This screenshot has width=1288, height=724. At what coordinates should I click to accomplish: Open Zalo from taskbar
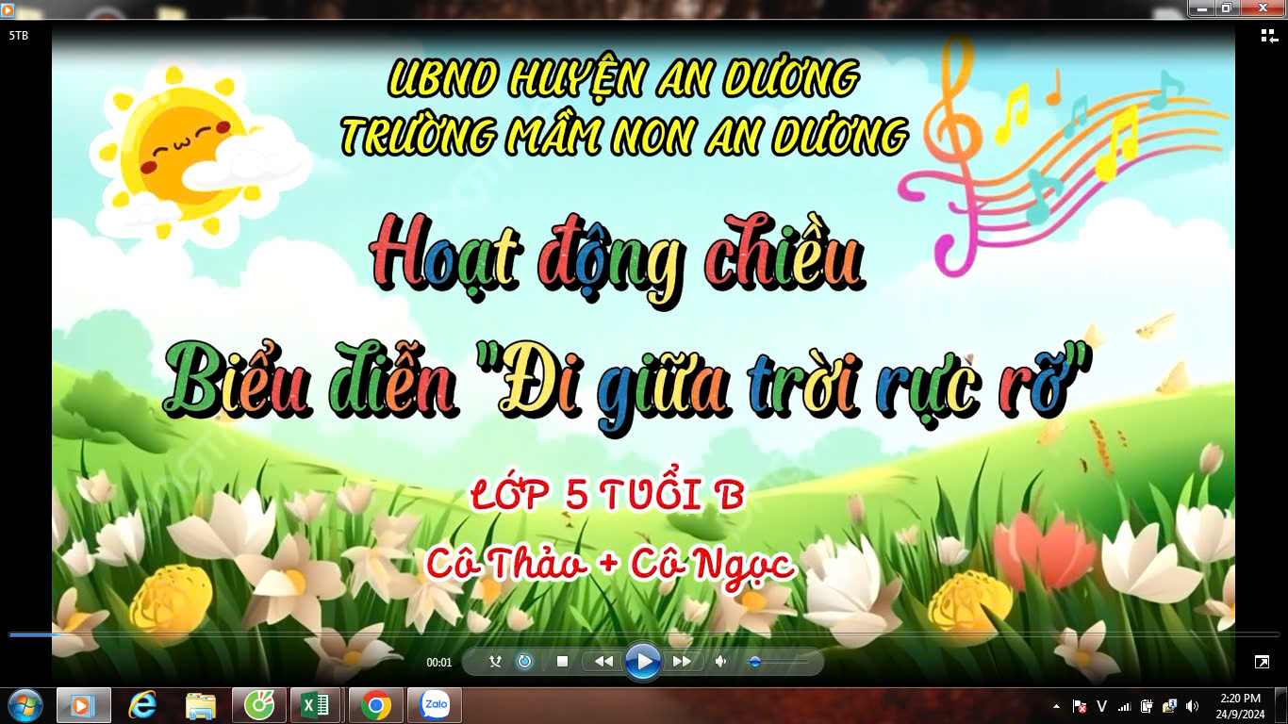(x=435, y=705)
